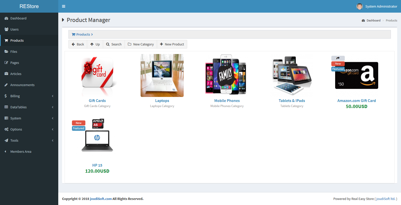The width and height of the screenshot is (401, 205).
Task: Create a New Category
Action: pos(141,44)
